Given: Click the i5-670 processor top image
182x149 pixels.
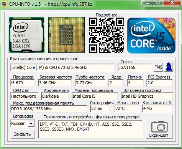Looking at the screenshot, I should click(x=26, y=35).
